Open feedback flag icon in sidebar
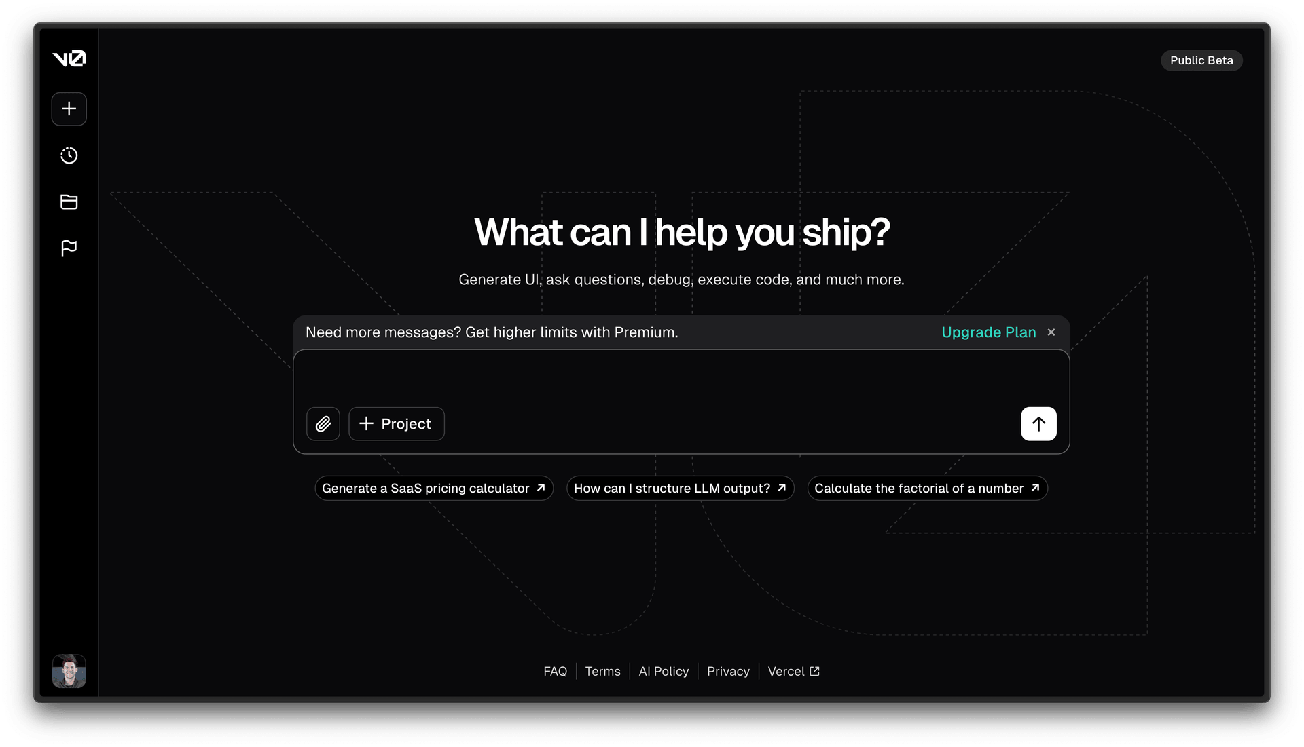Image resolution: width=1304 pixels, height=747 pixels. point(69,248)
